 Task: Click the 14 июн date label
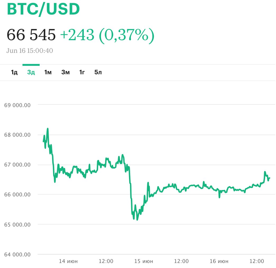68,261
